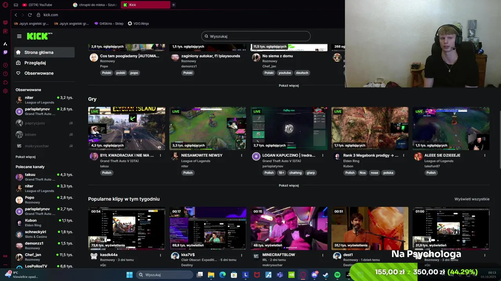The image size is (501, 281).
Task: Switch to chrupki do mleka Google tab
Action: (96, 5)
